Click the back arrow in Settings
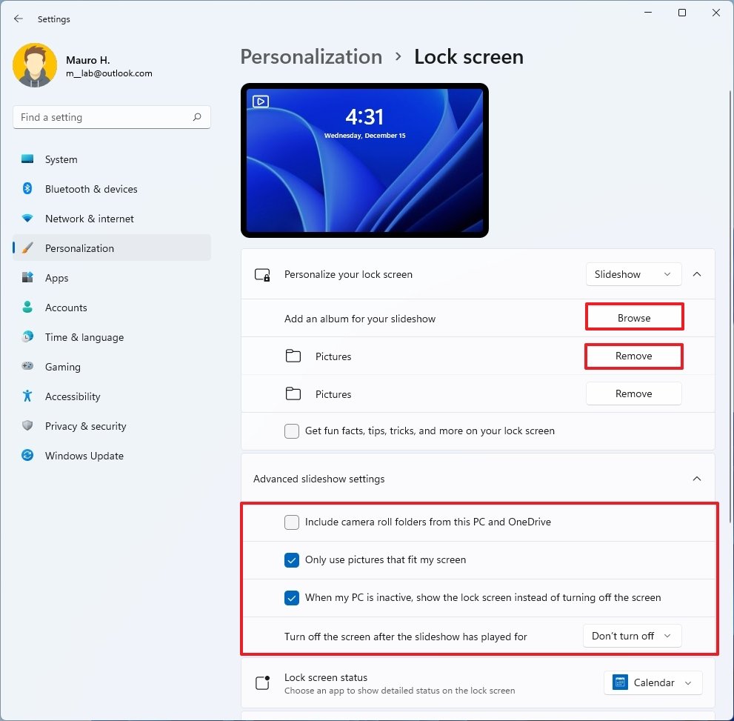Screen dimensions: 734x721 19,19
